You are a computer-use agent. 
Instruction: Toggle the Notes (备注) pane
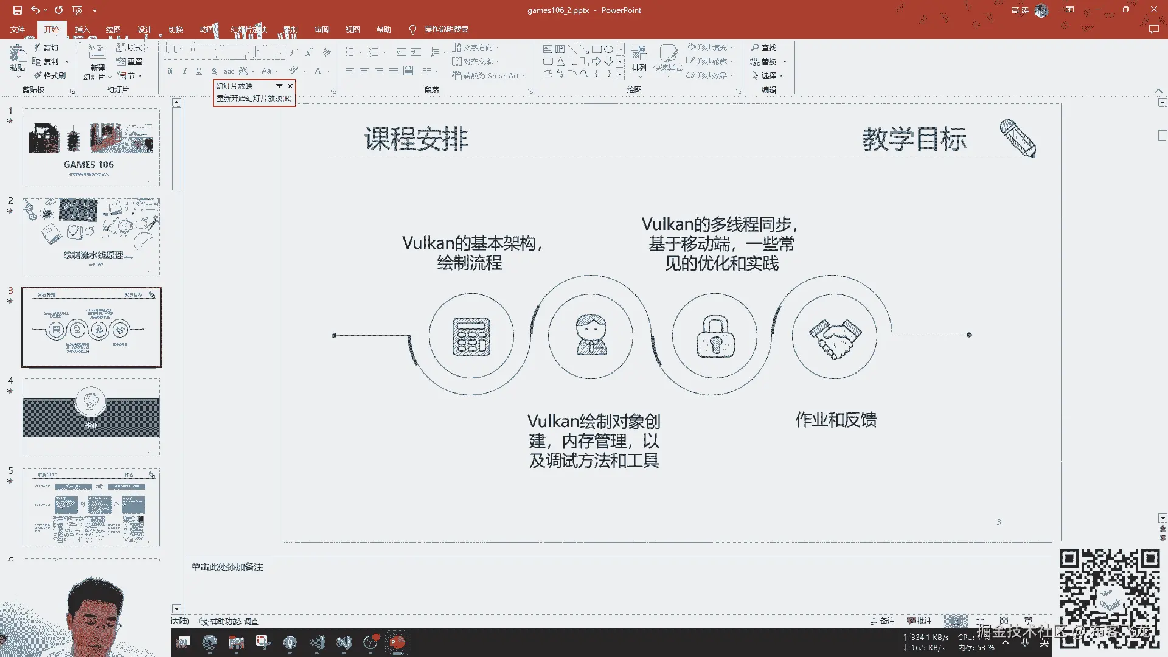(x=883, y=621)
